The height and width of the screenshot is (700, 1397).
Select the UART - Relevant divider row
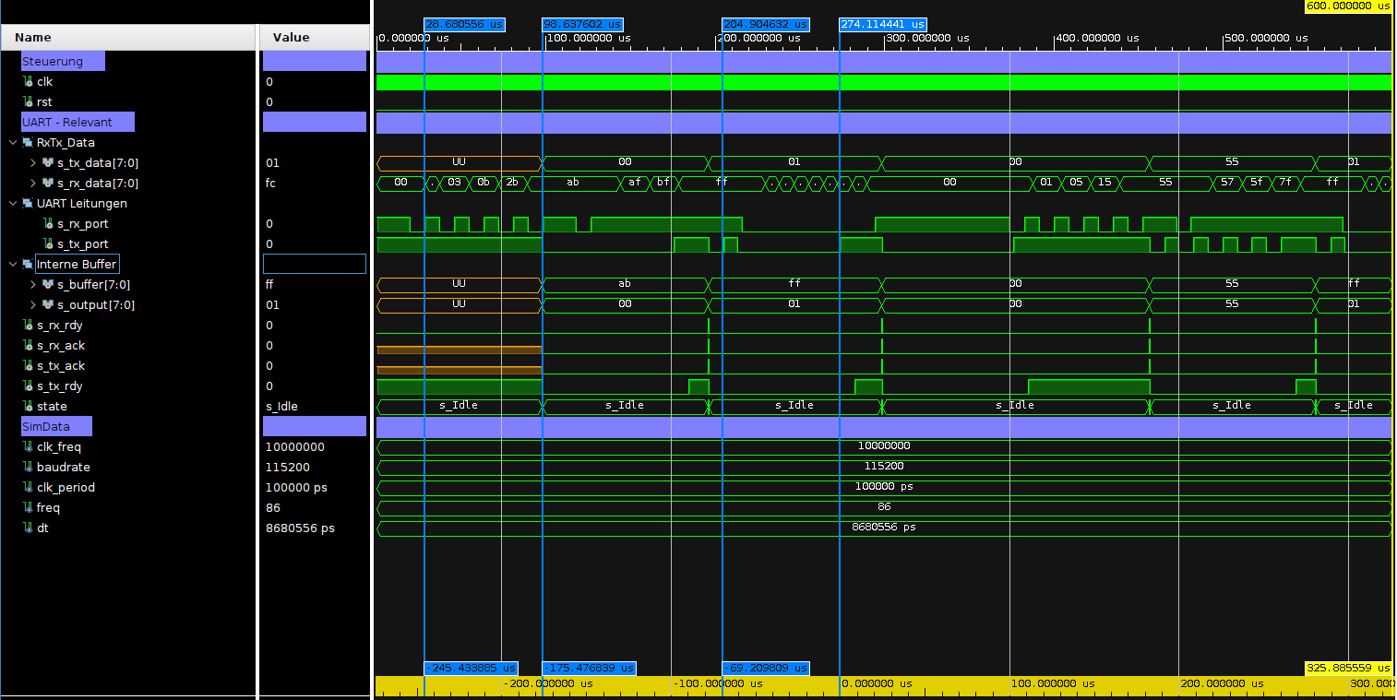tap(78, 123)
